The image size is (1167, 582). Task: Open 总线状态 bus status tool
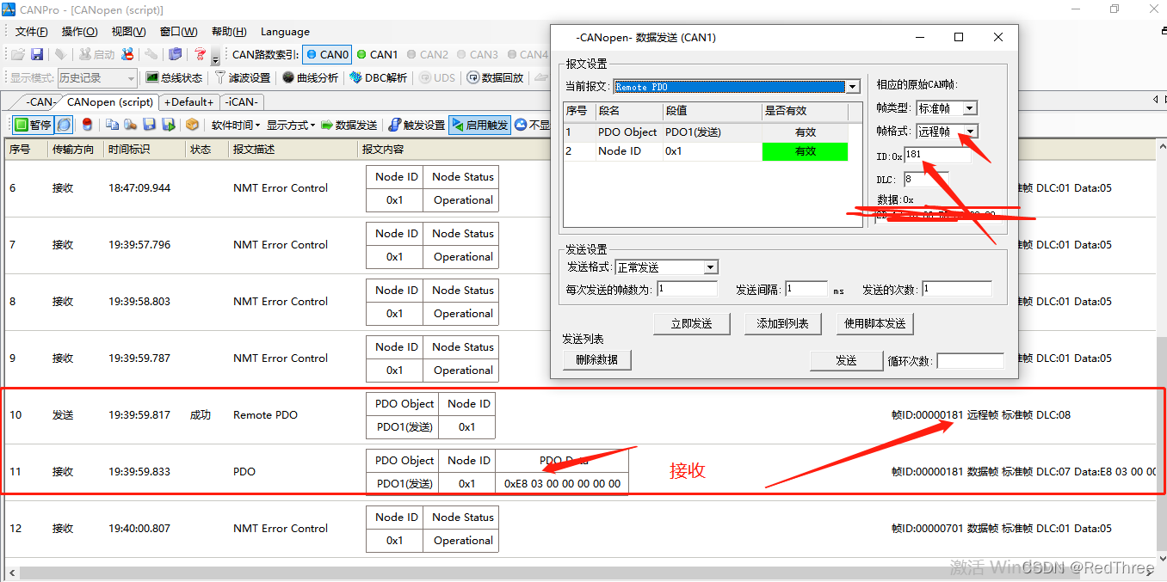pos(174,77)
